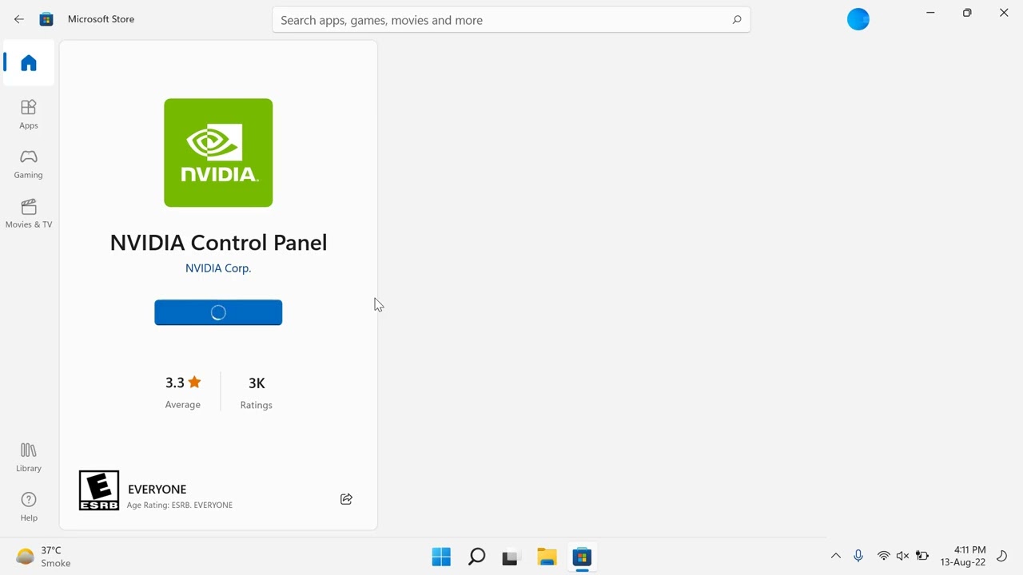This screenshot has width=1023, height=575.
Task: Open File Explorer from taskbar
Action: [547, 557]
